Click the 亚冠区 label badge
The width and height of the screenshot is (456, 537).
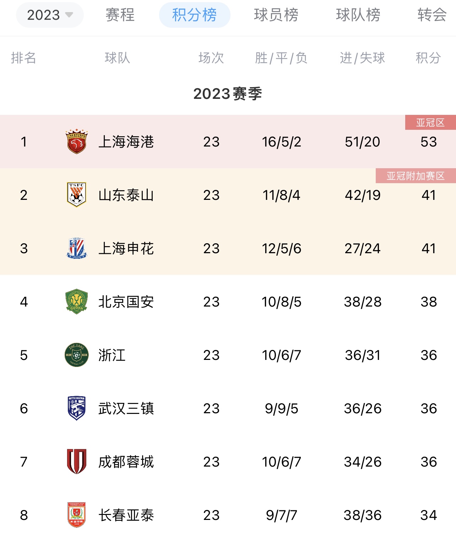(x=430, y=122)
